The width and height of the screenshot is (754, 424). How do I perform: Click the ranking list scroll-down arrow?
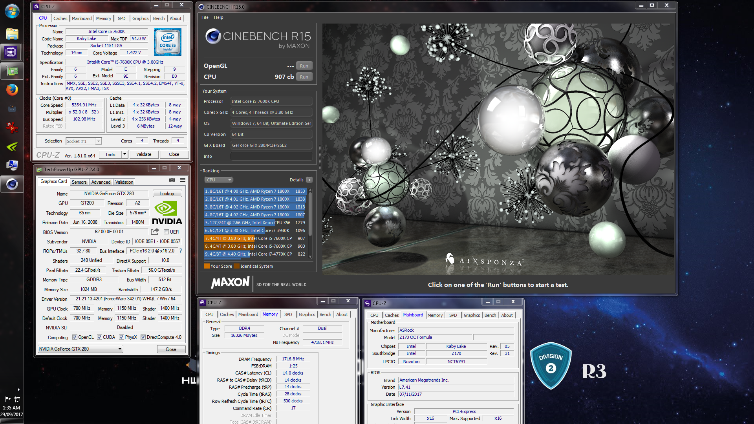click(x=310, y=257)
